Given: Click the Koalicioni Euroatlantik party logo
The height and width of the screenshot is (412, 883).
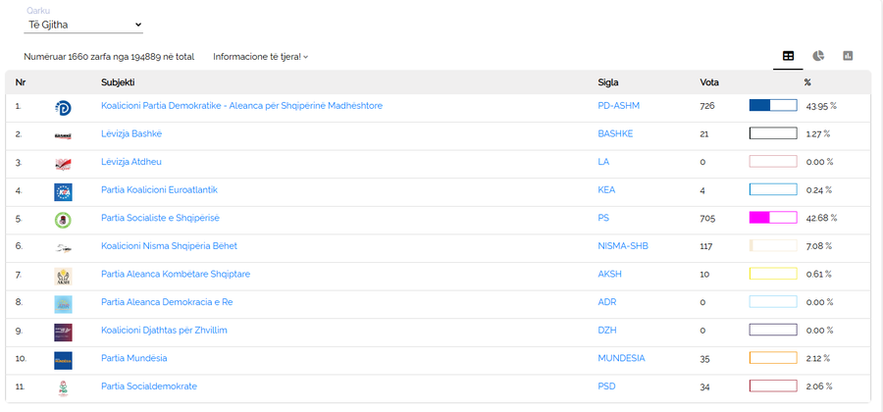Looking at the screenshot, I should coord(63,192).
